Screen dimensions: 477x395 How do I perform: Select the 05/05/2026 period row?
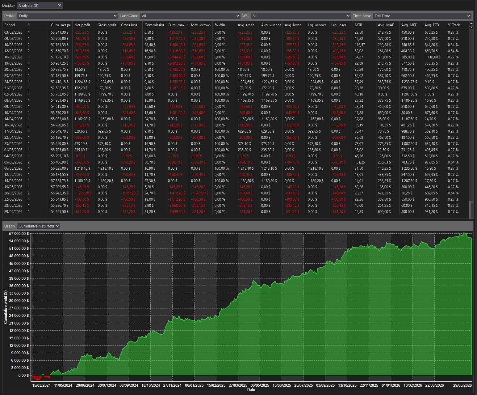point(236,162)
